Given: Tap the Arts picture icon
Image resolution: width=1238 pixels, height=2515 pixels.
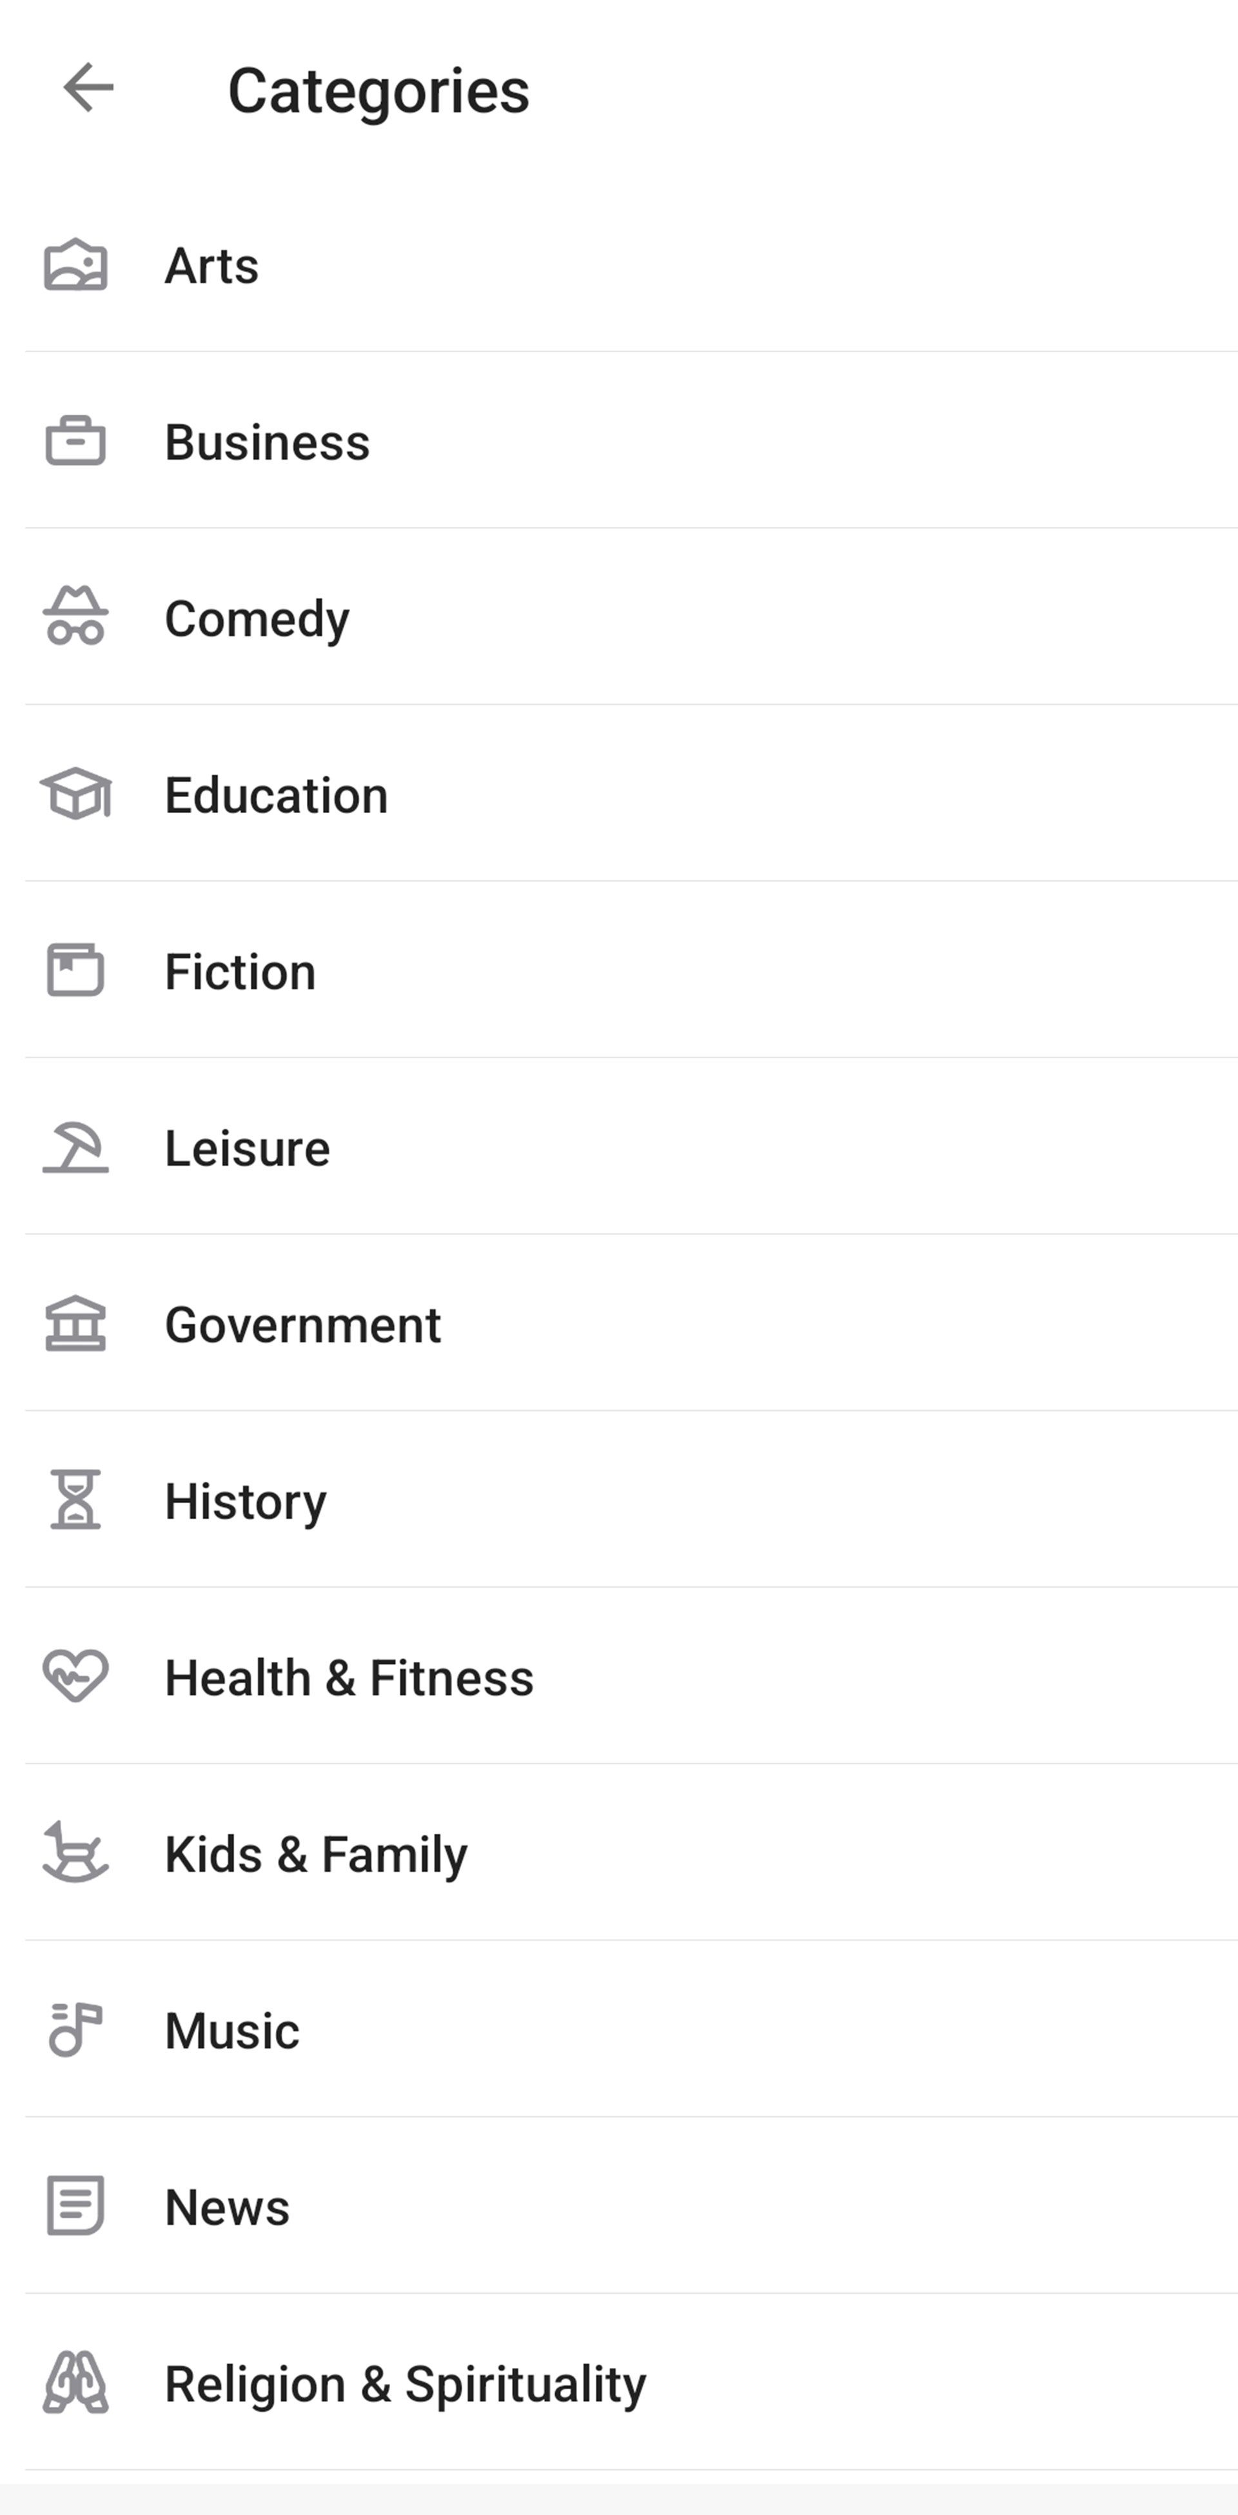Looking at the screenshot, I should click(x=75, y=266).
